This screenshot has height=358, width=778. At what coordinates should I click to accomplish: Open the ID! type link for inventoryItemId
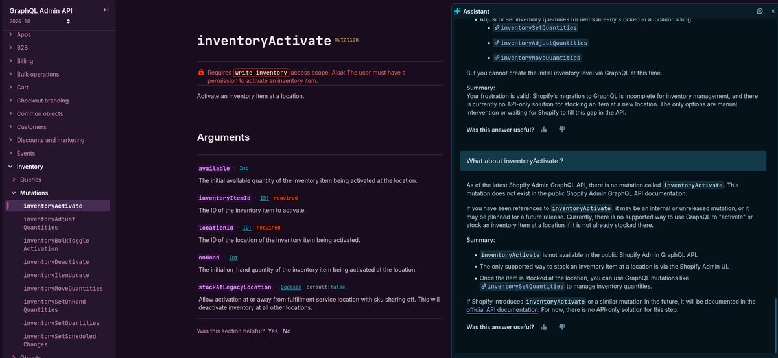[x=265, y=198]
